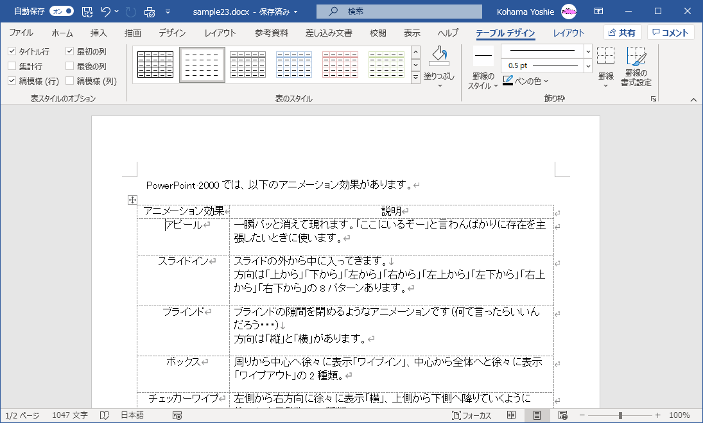Viewport: 703px width, 423px height.
Task: Switch to the 挿入 tab
Action: (x=99, y=33)
